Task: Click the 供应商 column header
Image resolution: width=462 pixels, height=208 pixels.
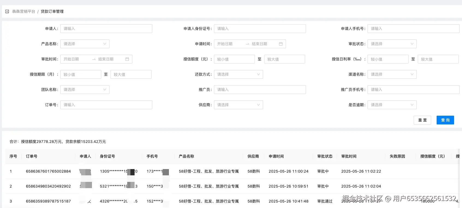Action: [253, 156]
